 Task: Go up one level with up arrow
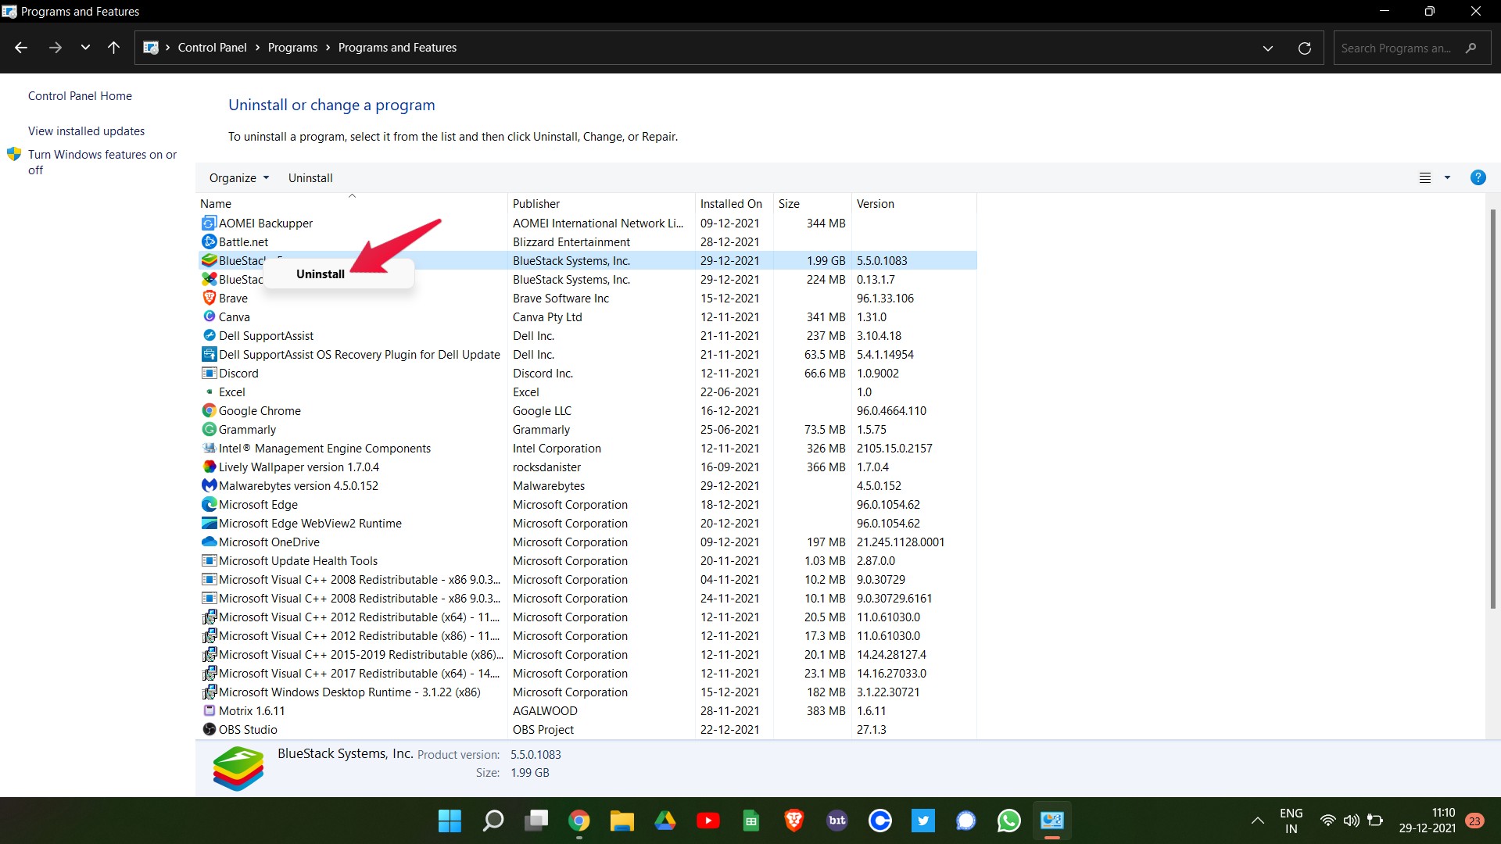[113, 48]
